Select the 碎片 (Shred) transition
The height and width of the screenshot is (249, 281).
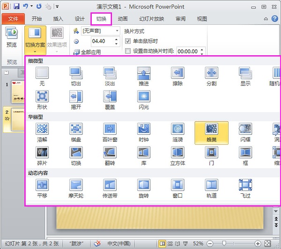click(42, 156)
